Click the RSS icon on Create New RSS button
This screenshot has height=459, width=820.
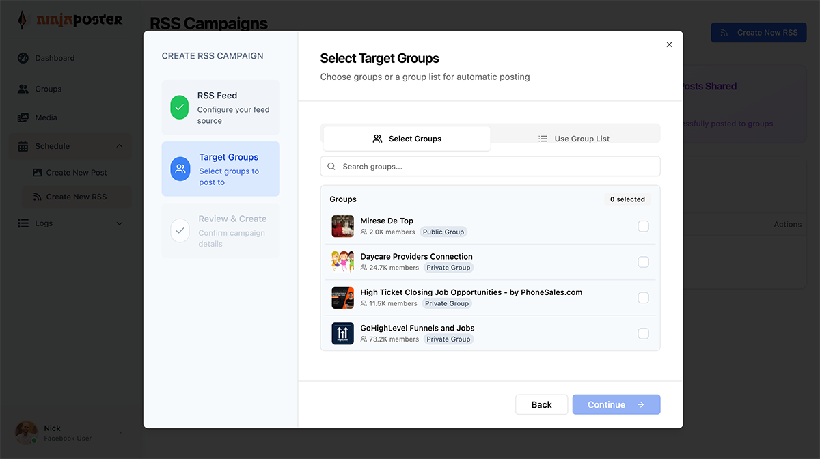(x=726, y=32)
